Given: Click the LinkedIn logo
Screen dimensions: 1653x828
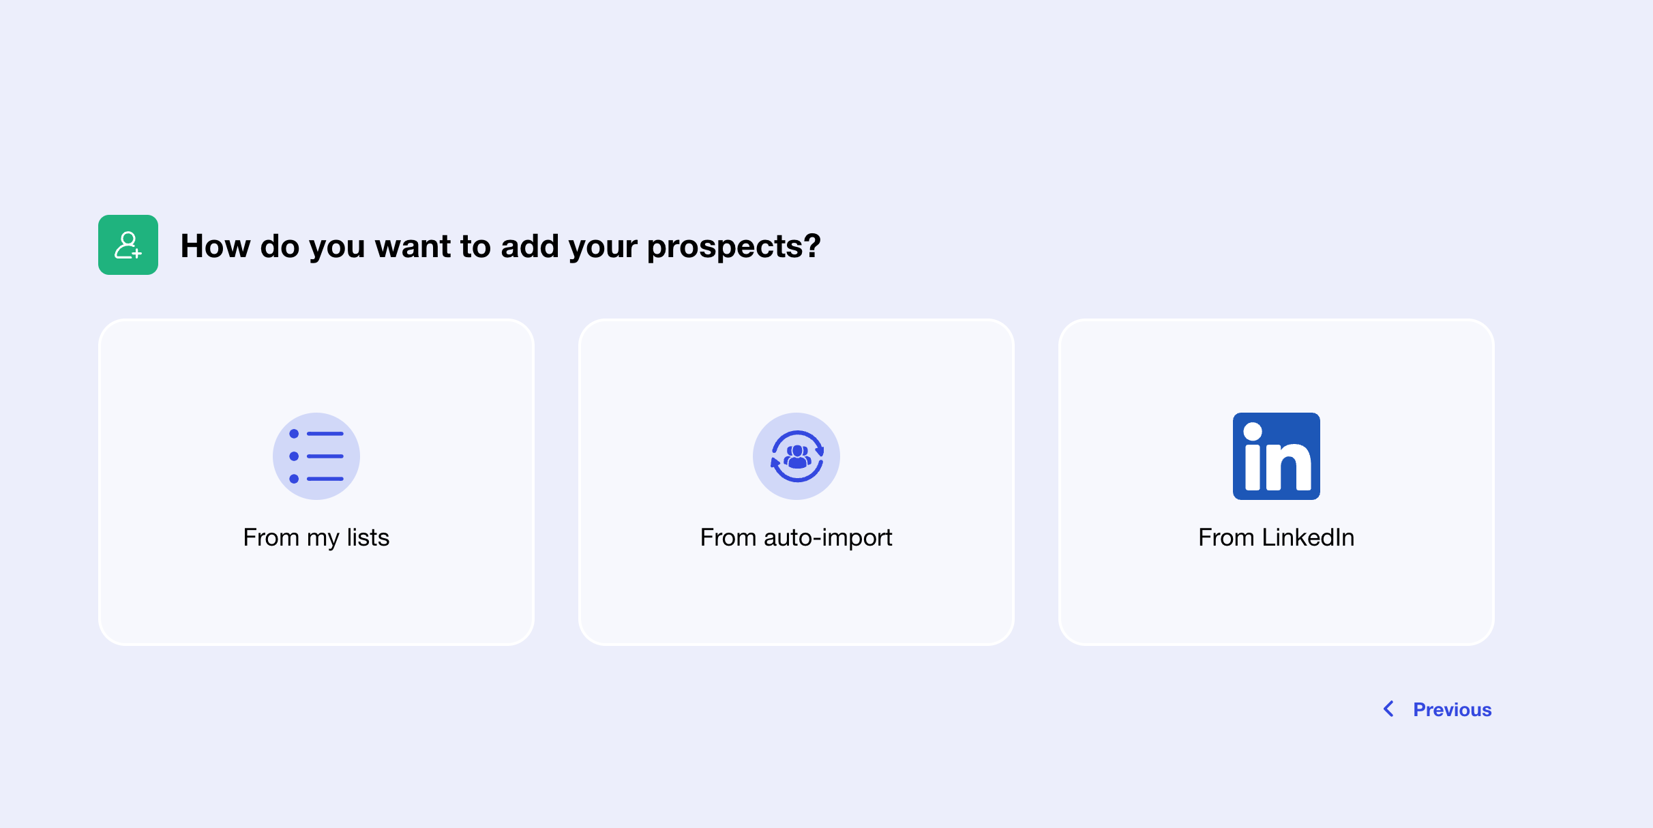Looking at the screenshot, I should point(1277,456).
